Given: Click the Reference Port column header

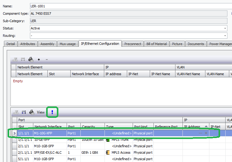Looking at the screenshot, I should tap(168, 126).
